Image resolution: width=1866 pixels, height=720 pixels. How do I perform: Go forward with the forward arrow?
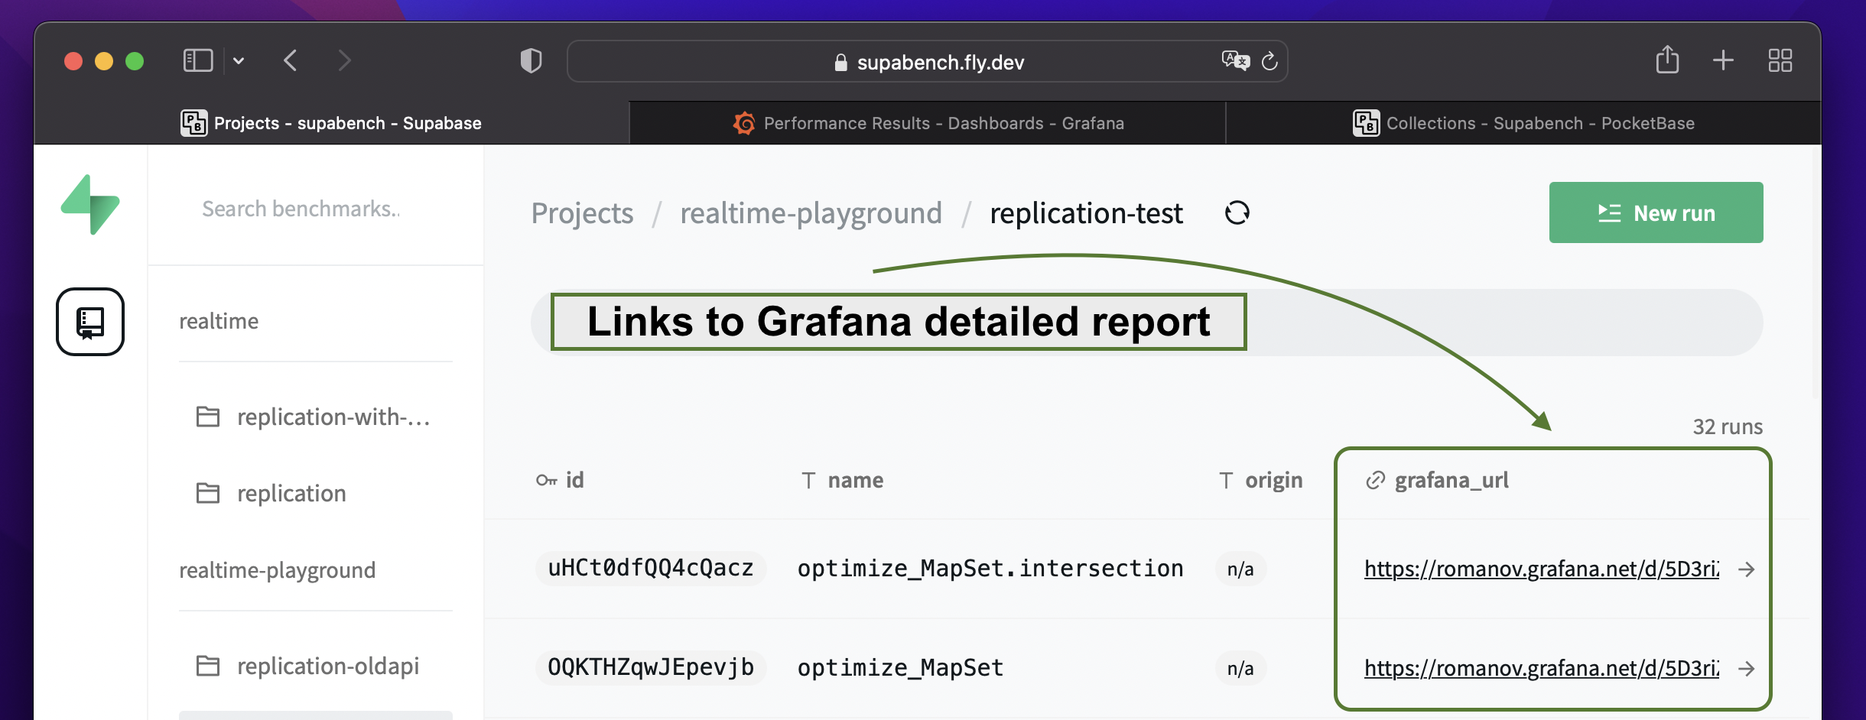point(344,60)
